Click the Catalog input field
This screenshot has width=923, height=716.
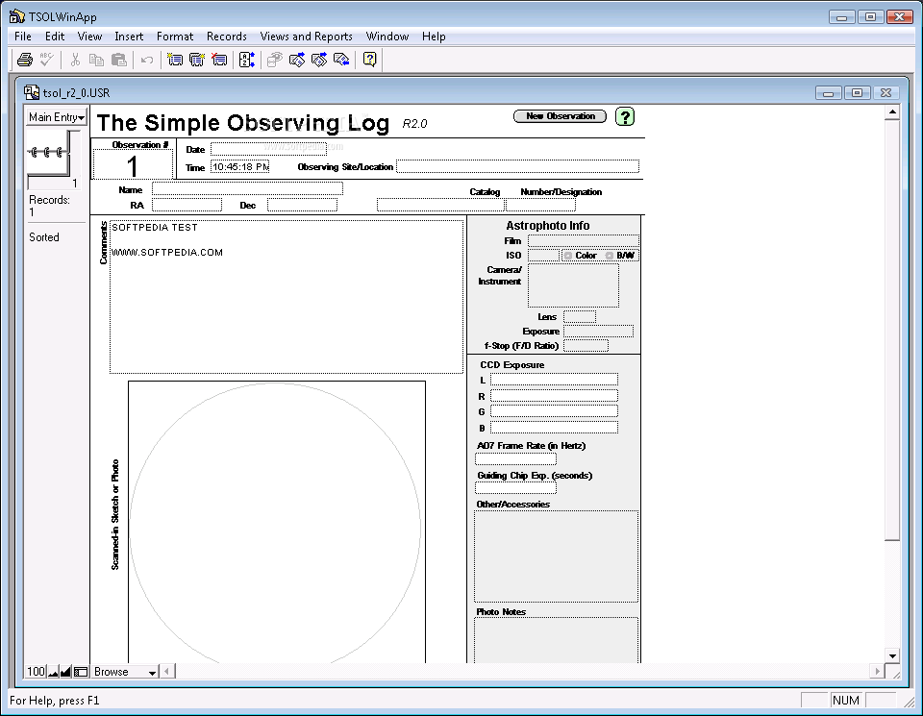(440, 205)
